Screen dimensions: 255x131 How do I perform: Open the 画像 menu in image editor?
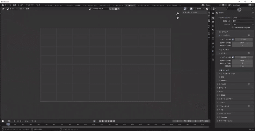pyautogui.click(x=27, y=9)
